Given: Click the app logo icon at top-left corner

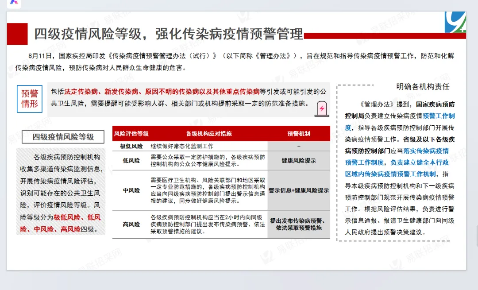Looking at the screenshot, I should tap(14, 3).
